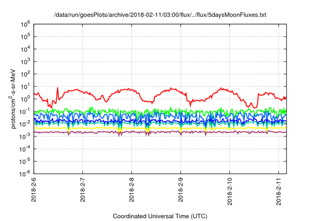This screenshot has height=221, width=316.
Task: Click the y-axis label protons/cm2-s-sr-MeV
Action: click(12, 99)
